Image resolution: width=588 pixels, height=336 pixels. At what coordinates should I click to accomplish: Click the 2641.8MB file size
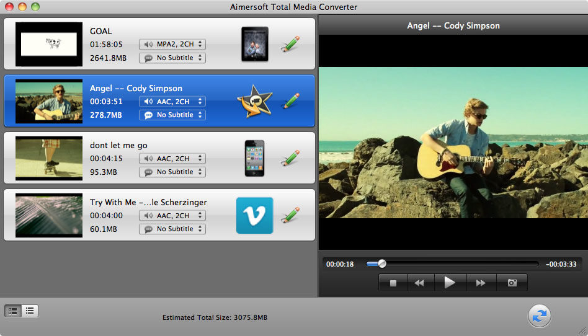108,58
